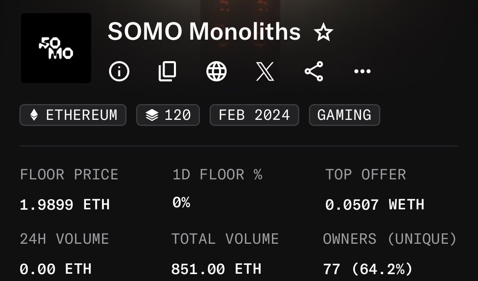Click the SOMO collection logo thumbnail
This screenshot has height=281, width=478.
[56, 48]
